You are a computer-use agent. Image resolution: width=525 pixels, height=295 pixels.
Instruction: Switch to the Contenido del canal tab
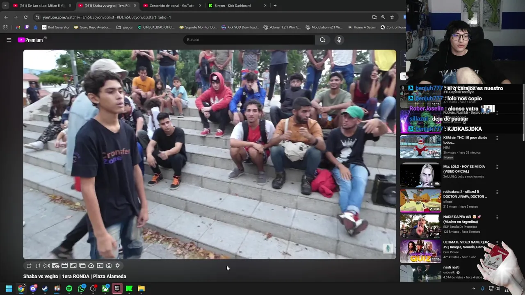[x=172, y=6]
